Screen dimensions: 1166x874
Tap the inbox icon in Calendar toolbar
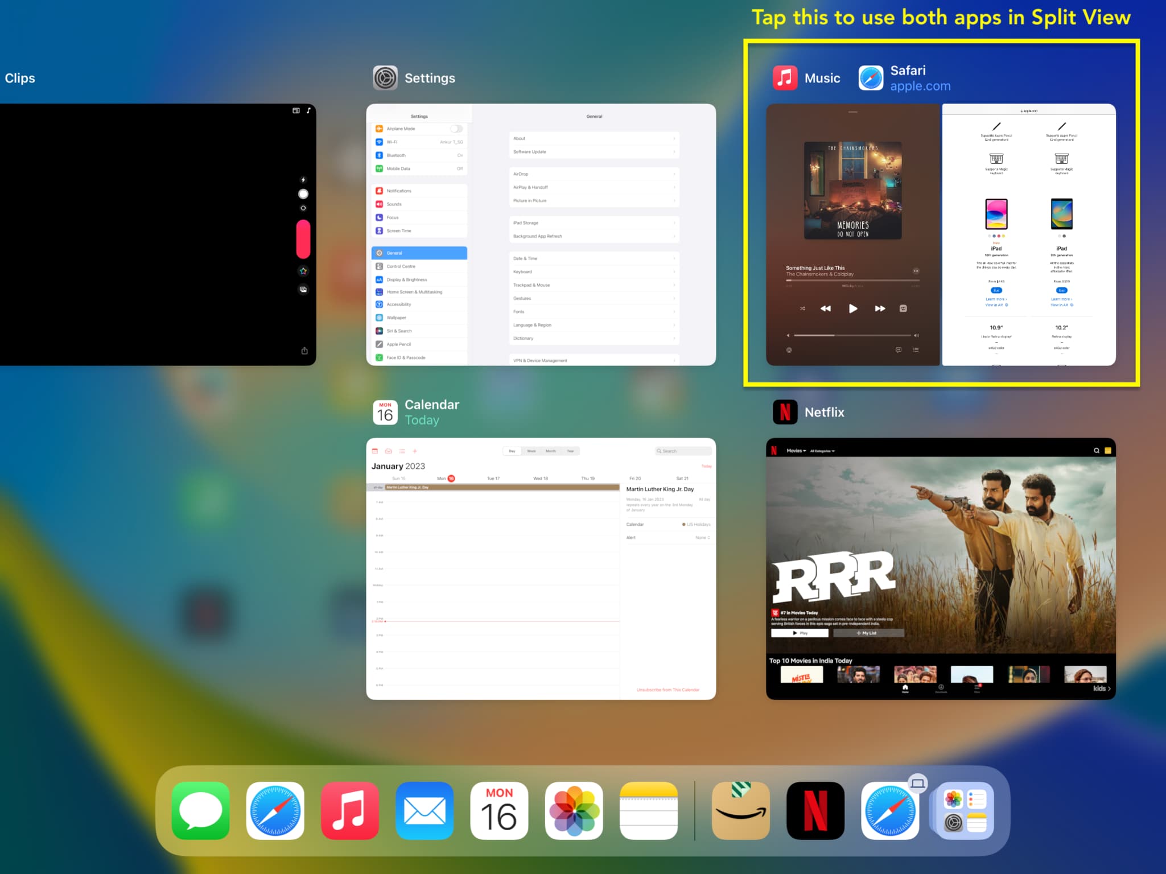coord(389,451)
